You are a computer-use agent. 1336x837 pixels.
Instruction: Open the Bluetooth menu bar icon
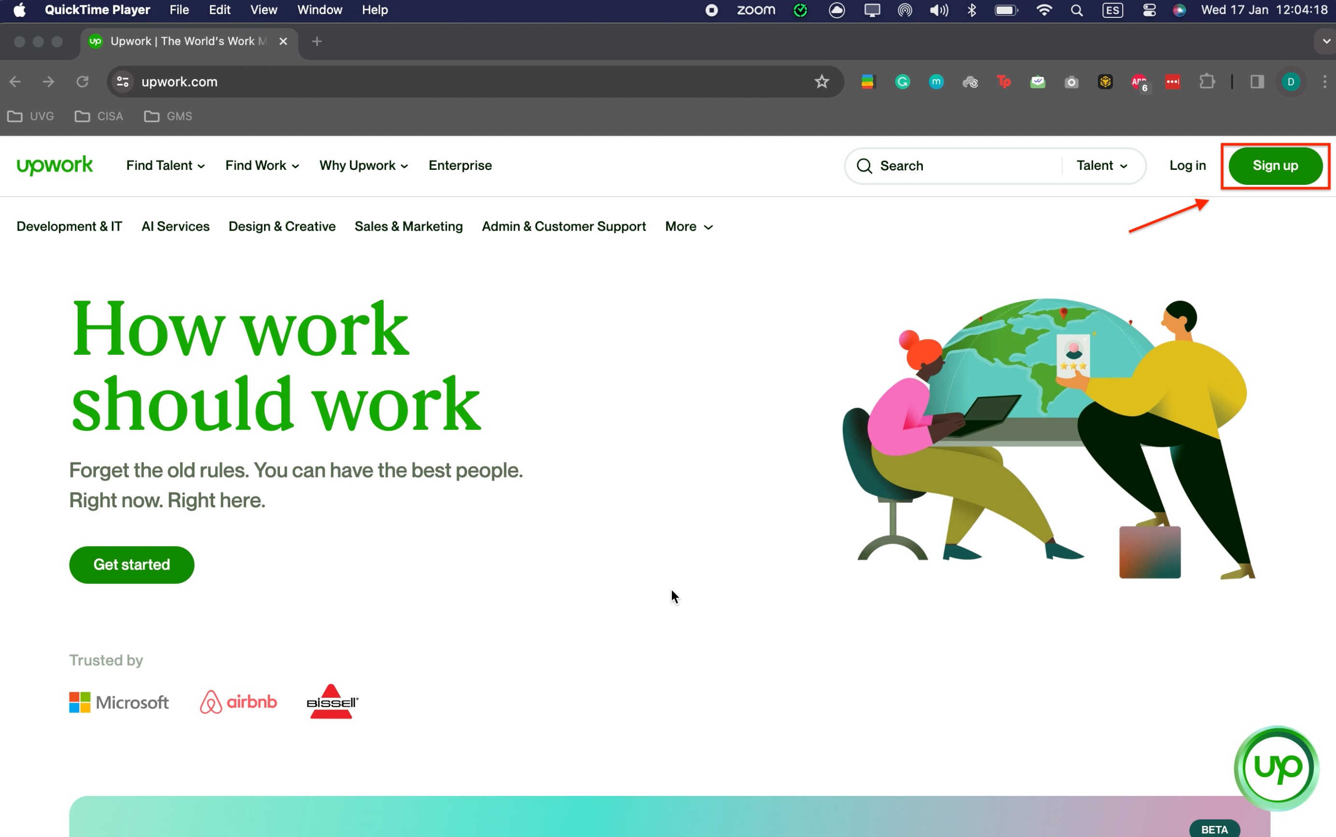point(972,10)
